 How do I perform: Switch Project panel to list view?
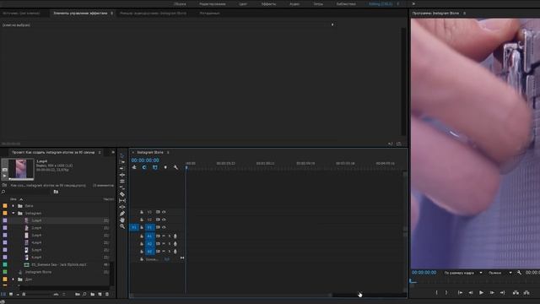click(3, 295)
